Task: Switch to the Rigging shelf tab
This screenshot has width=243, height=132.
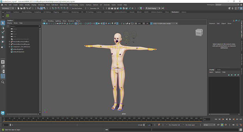Action: point(56,12)
